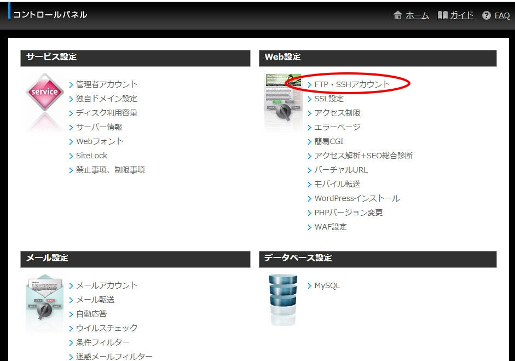Image resolution: width=515 pixels, height=361 pixels.
Task: Open バーチャルURL settings
Action: tap(341, 170)
